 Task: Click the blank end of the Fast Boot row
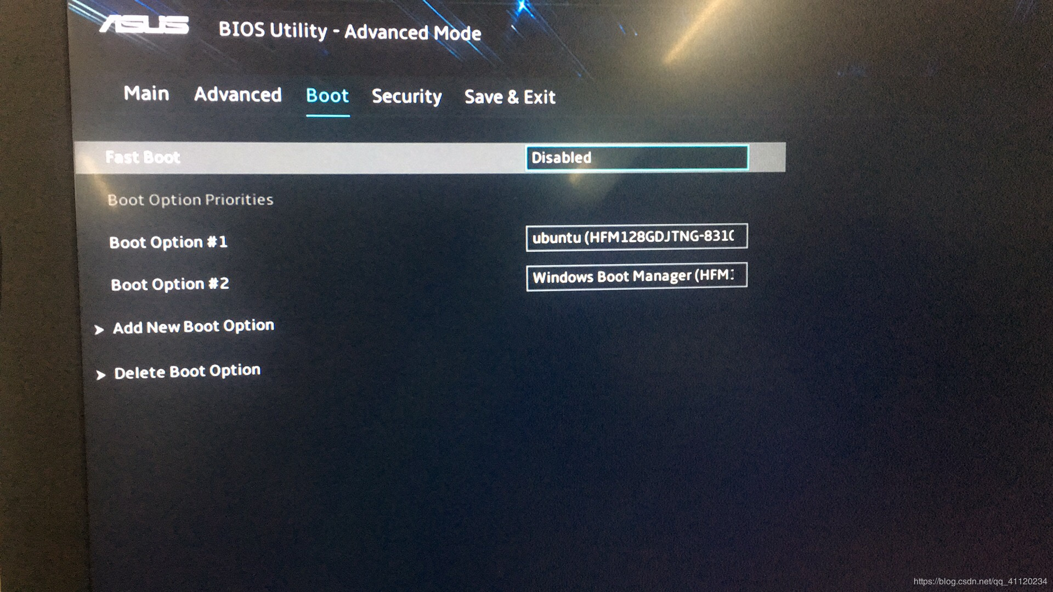pos(768,158)
